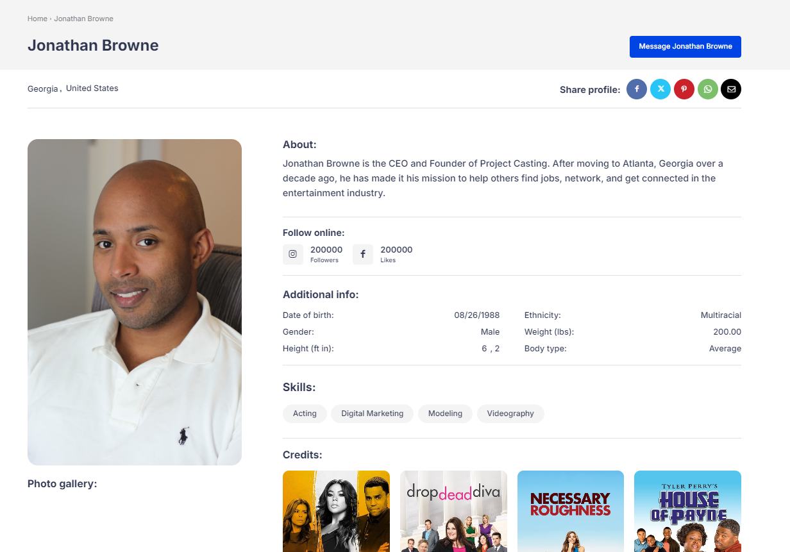View the House of Payne credit poster
The height and width of the screenshot is (552, 790).
click(687, 511)
